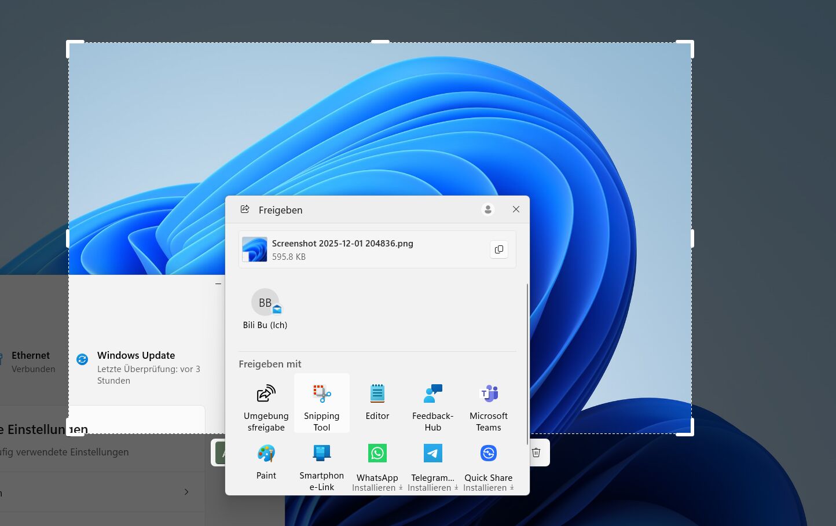This screenshot has height=526, width=836.
Task: Copy the screenshot file to clipboard
Action: pos(498,249)
